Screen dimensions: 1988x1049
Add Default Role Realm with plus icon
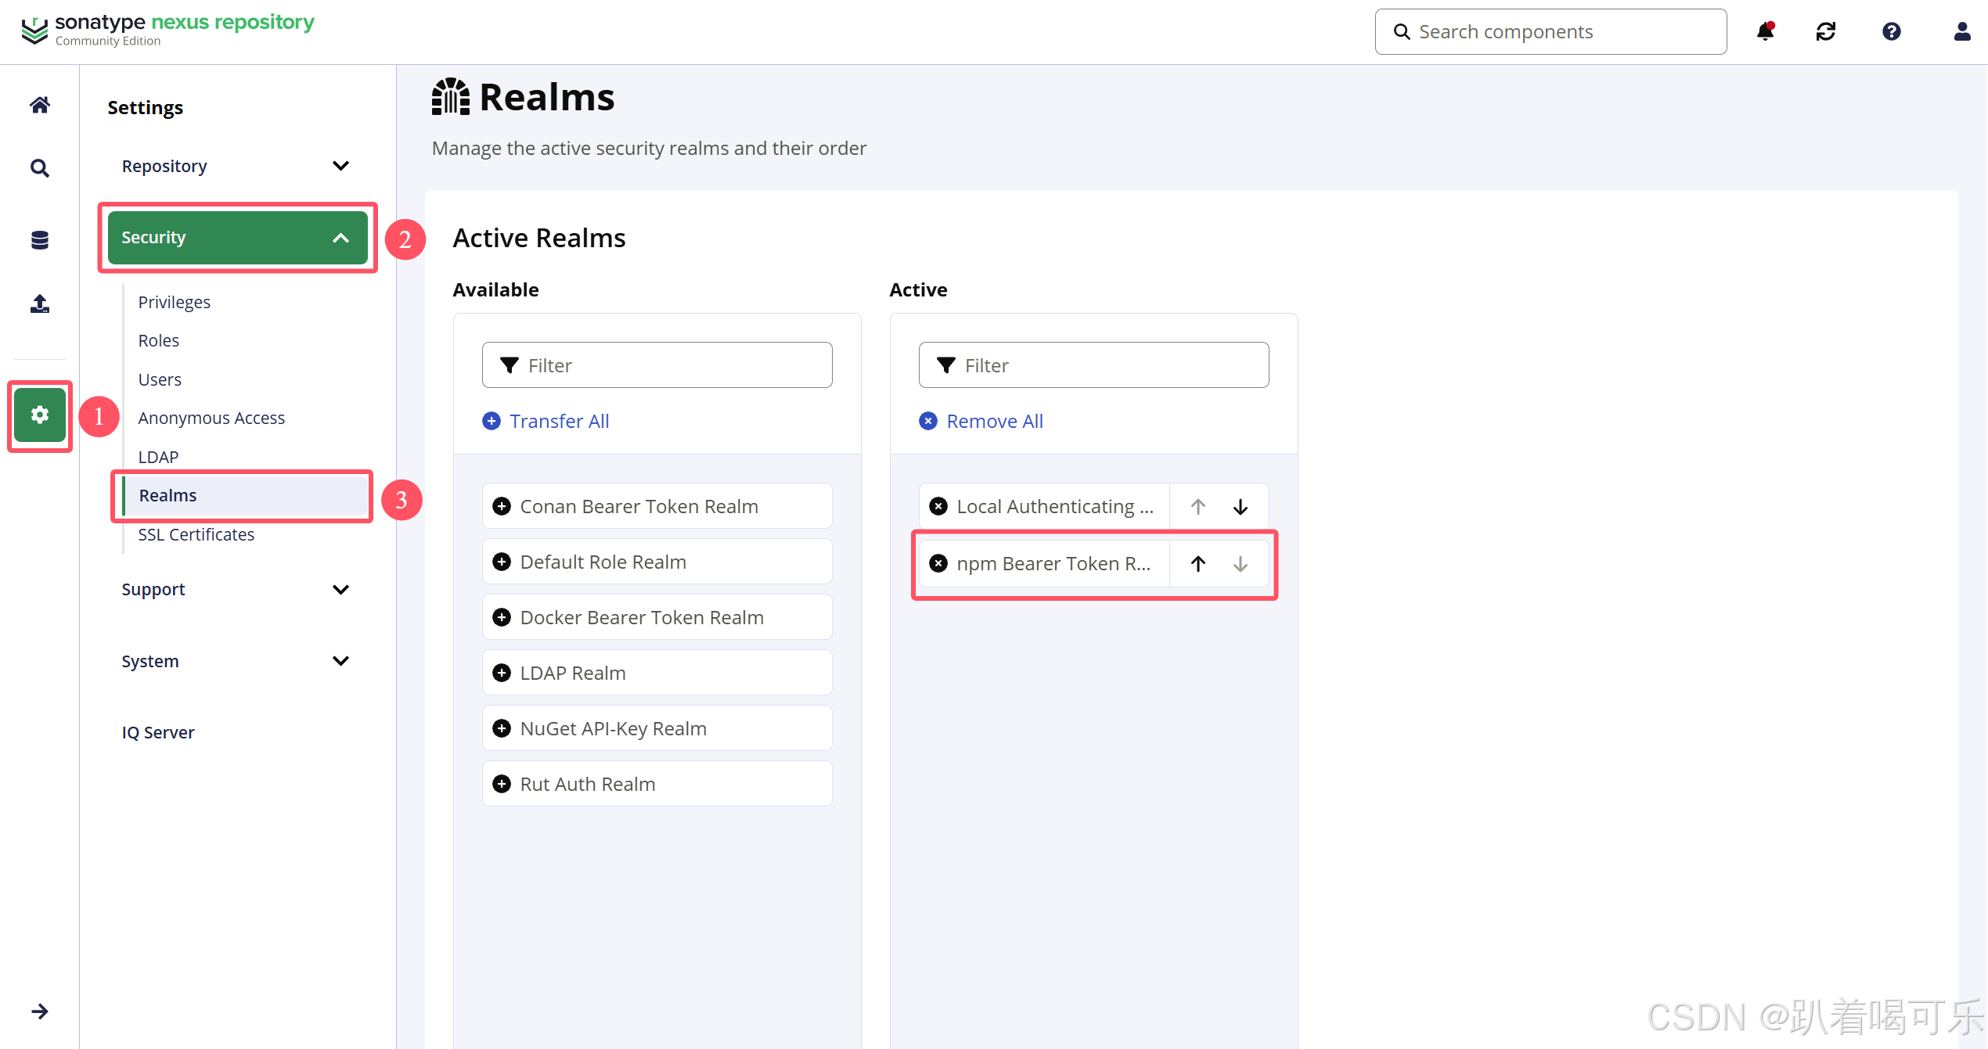pos(502,562)
